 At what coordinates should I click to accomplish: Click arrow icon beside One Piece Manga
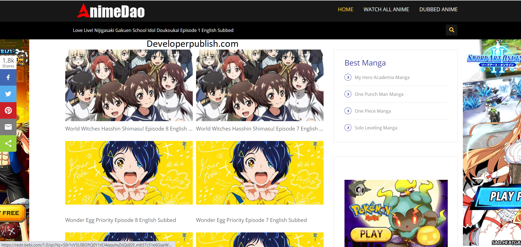(348, 111)
